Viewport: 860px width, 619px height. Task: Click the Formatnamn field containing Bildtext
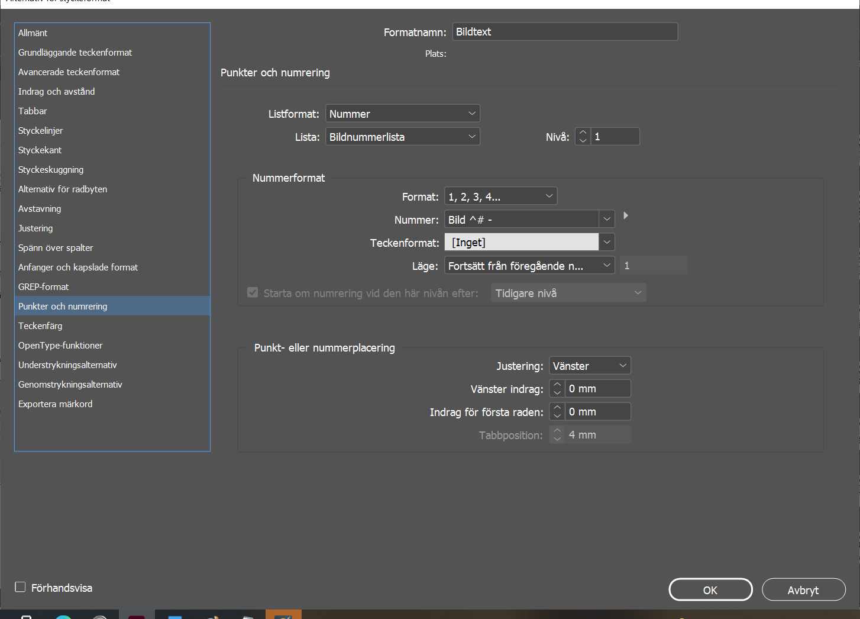(x=564, y=31)
